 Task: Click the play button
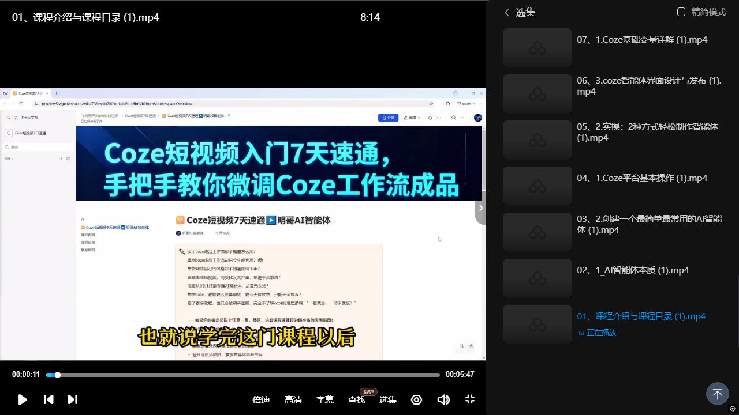click(23, 399)
